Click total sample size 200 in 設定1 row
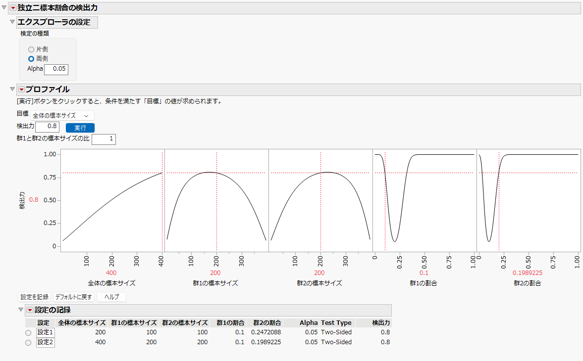The image size is (583, 361). click(x=101, y=332)
